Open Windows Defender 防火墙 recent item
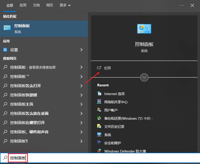Viewport: 200px width, 164px height. 125,151
